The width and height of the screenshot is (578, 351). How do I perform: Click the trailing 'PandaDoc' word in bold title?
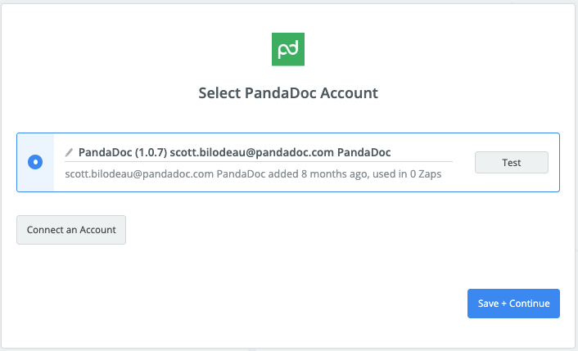364,152
